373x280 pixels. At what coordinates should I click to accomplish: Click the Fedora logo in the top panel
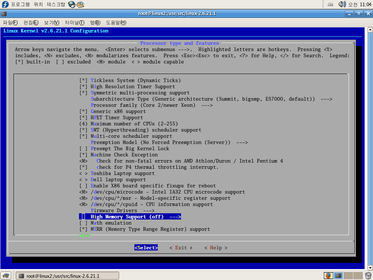click(5, 4)
